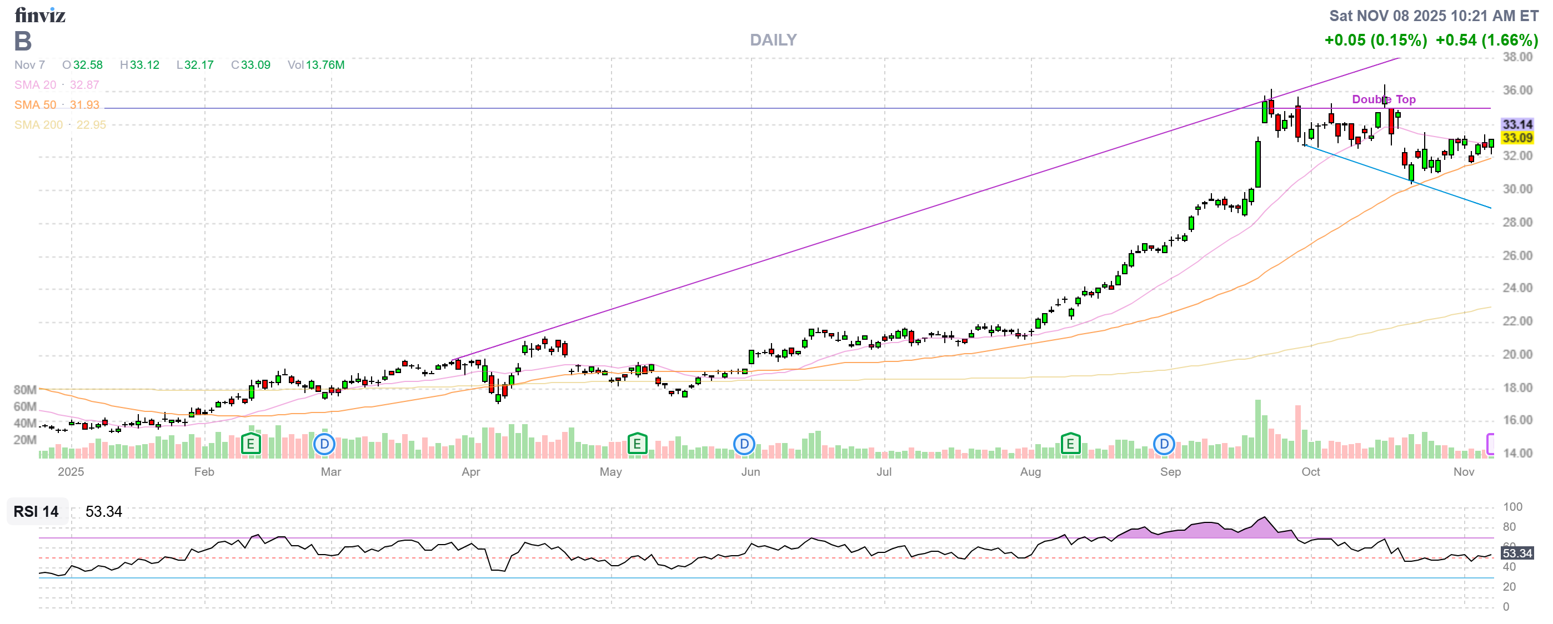
Task: Click the June dividend D marker
Action: (744, 445)
